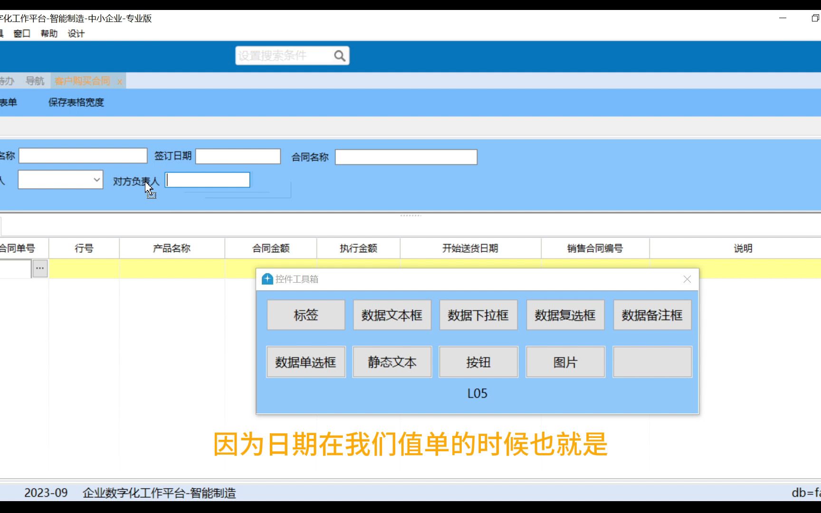
Task: Click the ellipsis button in the 合同单号 cell
Action: [x=39, y=268]
